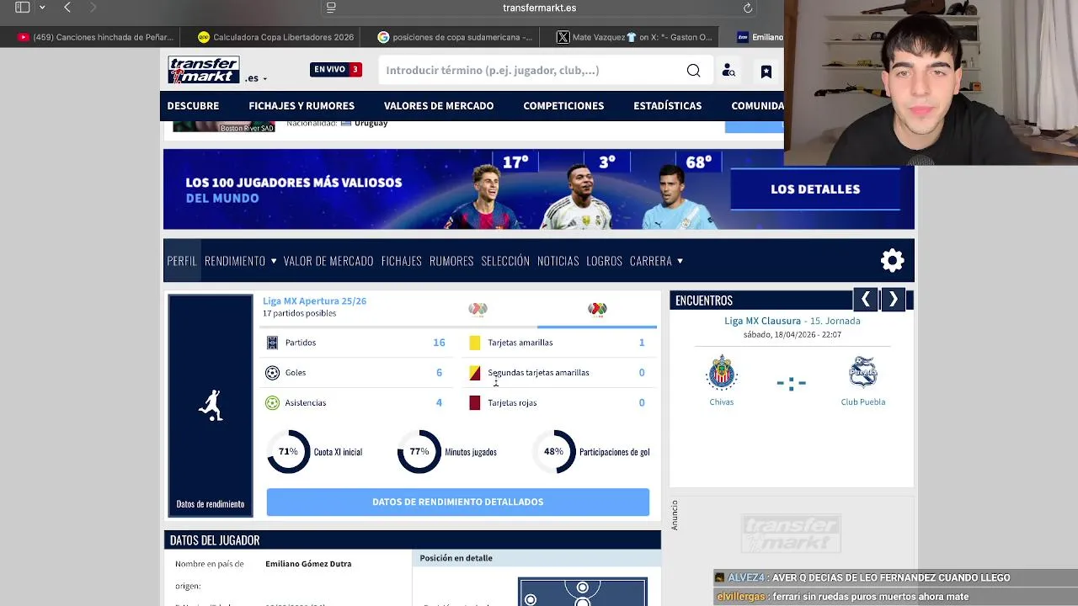The image size is (1078, 606).
Task: Select the PERFIL tab
Action: (x=182, y=261)
